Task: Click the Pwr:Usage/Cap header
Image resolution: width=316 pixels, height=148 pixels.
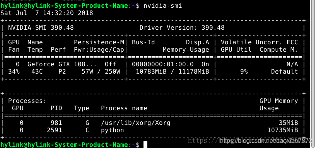Action: click(99, 50)
